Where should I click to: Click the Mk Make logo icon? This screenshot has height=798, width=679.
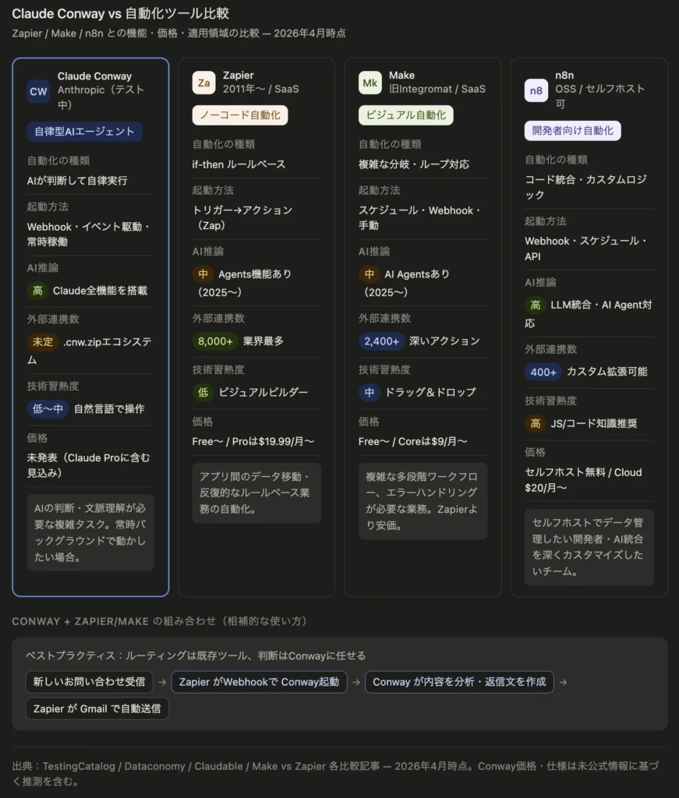point(370,83)
